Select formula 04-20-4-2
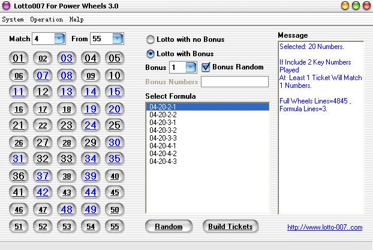The image size is (373, 250). [207, 154]
